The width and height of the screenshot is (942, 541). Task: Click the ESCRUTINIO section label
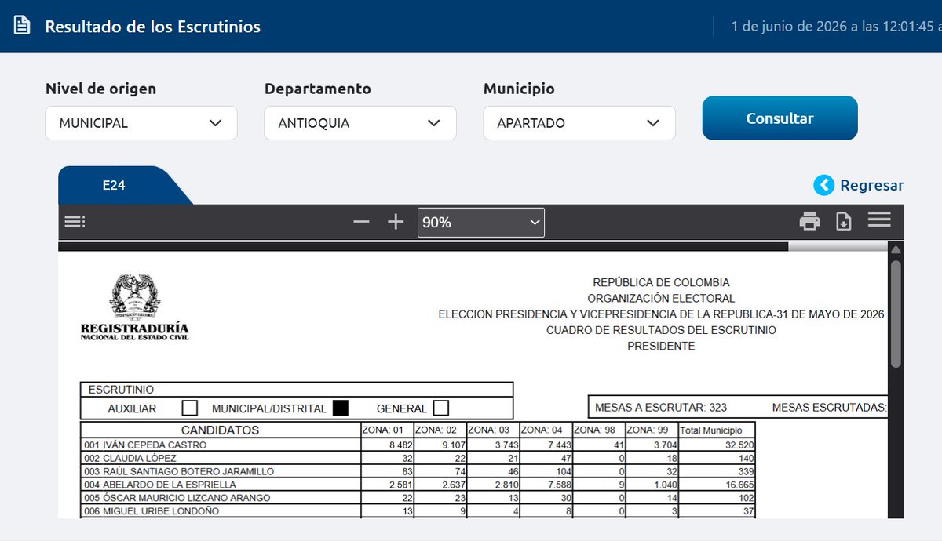coord(121,389)
